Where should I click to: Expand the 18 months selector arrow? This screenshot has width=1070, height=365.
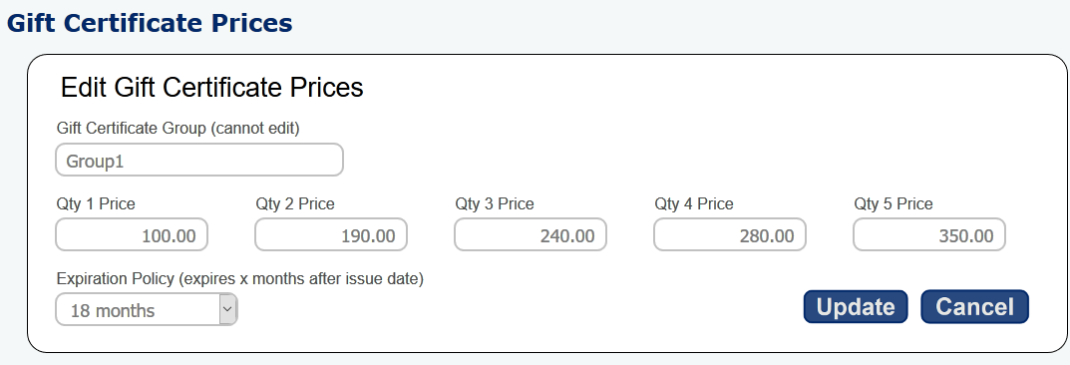click(227, 310)
